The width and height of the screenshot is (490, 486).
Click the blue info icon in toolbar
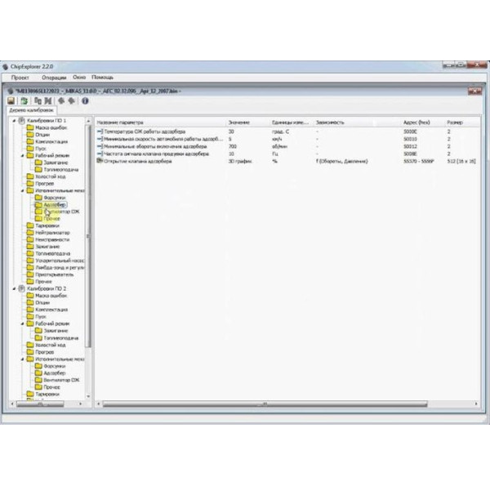click(x=84, y=100)
